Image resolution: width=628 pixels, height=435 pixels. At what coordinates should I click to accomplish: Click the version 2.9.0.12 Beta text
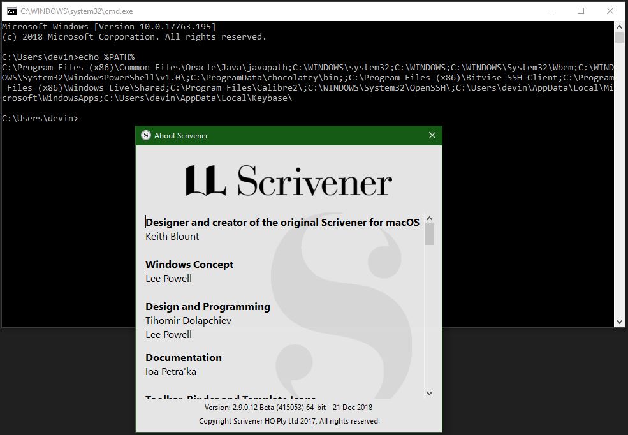288,408
